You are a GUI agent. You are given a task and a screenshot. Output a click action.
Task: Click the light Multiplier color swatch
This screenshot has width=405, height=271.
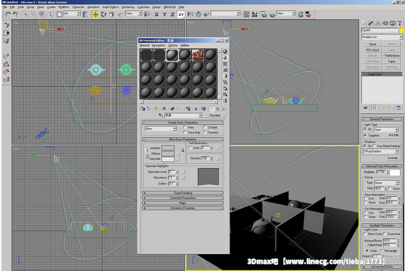pyautogui.click(x=395, y=172)
